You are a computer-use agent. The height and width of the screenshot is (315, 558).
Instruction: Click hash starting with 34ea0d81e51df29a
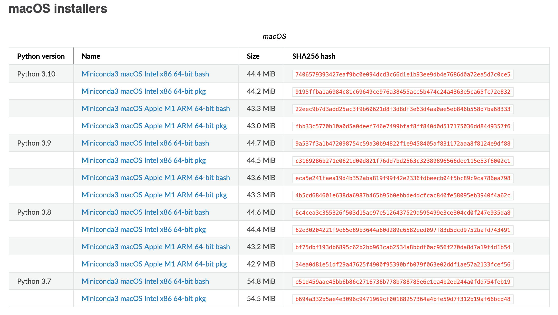[x=403, y=264]
